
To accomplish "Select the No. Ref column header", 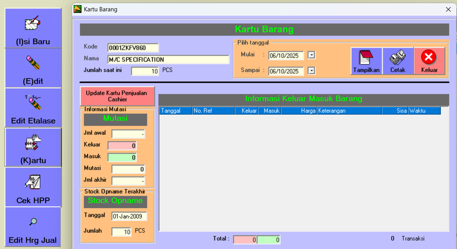I will 213,110.
